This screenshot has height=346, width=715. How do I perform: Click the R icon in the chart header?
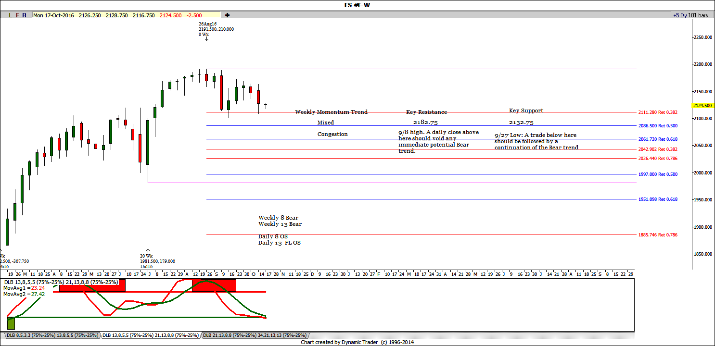click(x=25, y=15)
